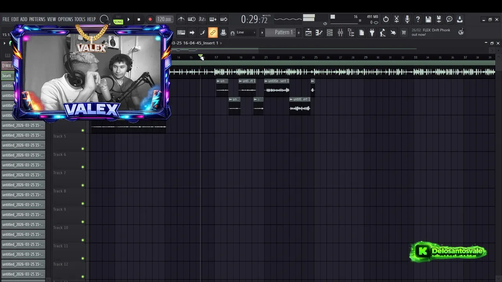
Task: Click the globe online news icon
Action: point(461,32)
